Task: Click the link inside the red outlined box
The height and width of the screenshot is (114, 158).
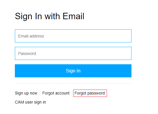Action: 90,93
